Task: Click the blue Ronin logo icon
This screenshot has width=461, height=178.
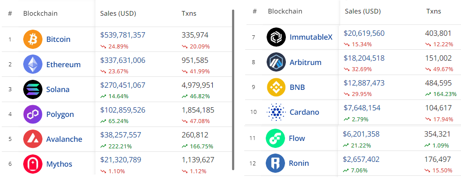Action: point(275,163)
